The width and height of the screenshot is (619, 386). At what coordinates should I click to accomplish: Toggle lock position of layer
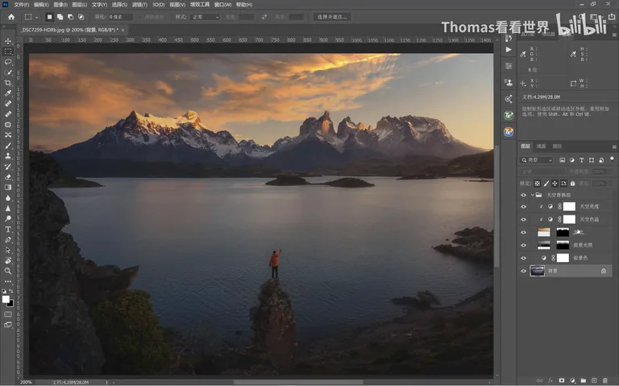point(555,183)
